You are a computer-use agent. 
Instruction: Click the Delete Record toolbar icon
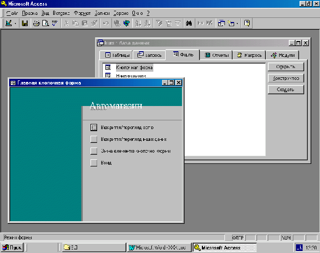210,24
